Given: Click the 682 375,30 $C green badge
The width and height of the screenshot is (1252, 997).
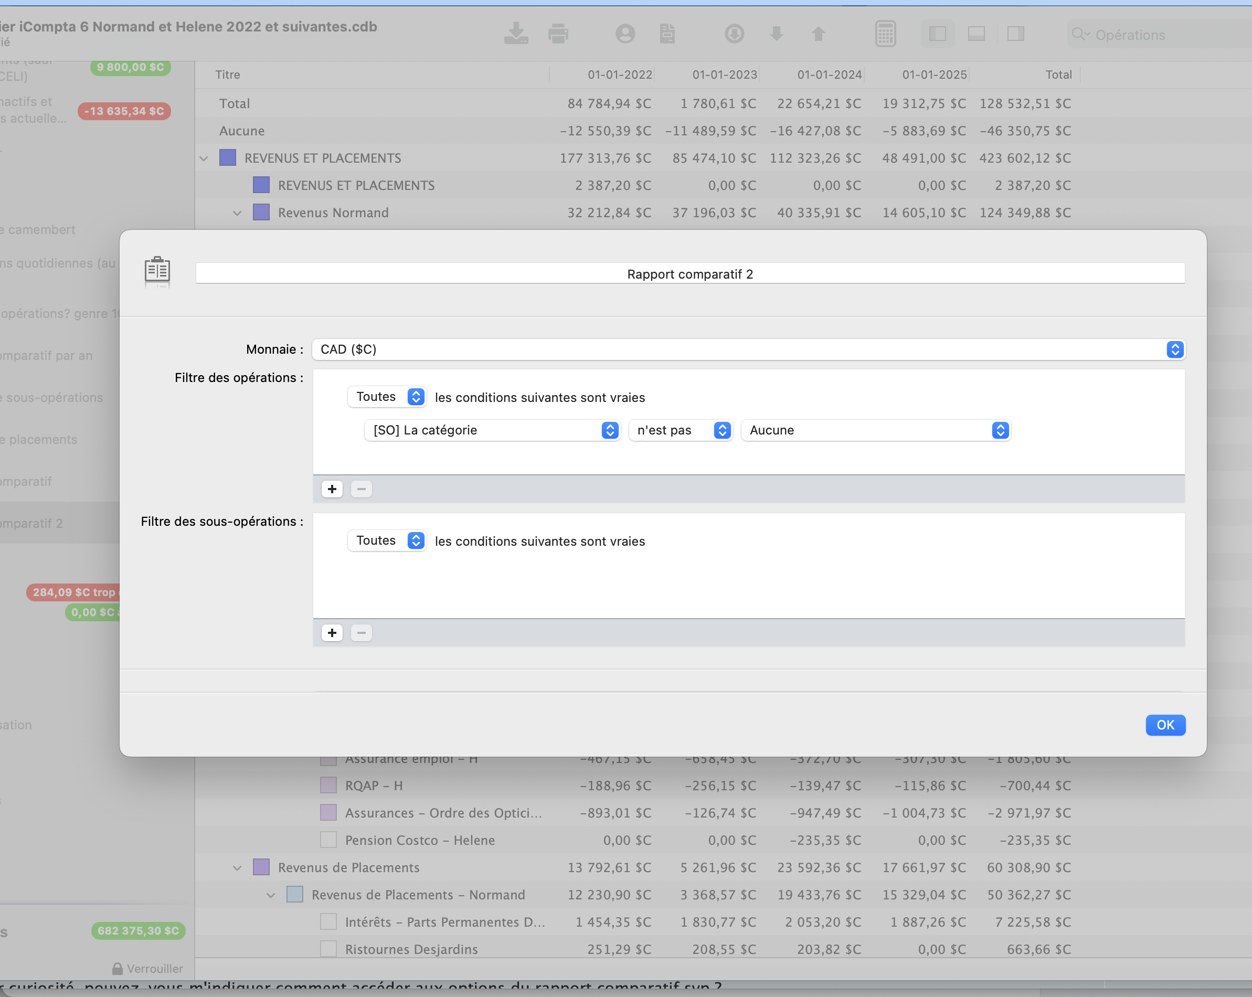Looking at the screenshot, I should tap(138, 931).
